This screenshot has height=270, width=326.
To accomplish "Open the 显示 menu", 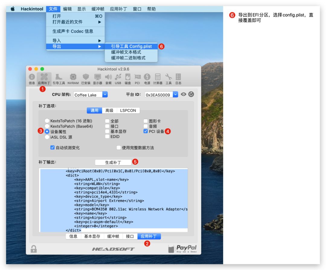I will [x=81, y=9].
